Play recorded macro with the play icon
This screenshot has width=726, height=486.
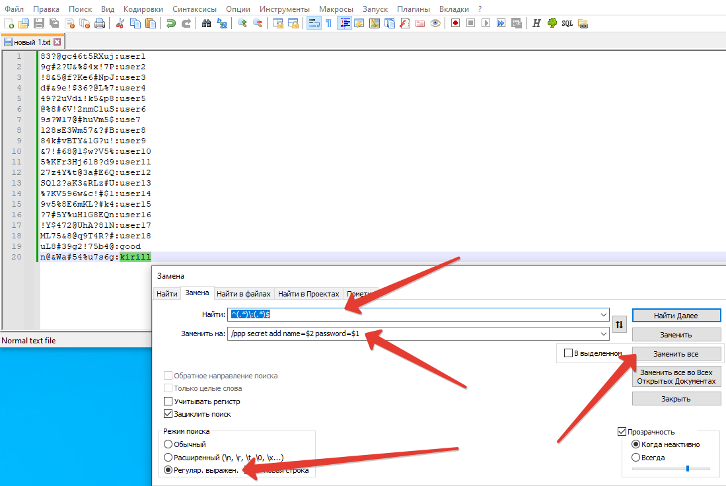(x=486, y=23)
